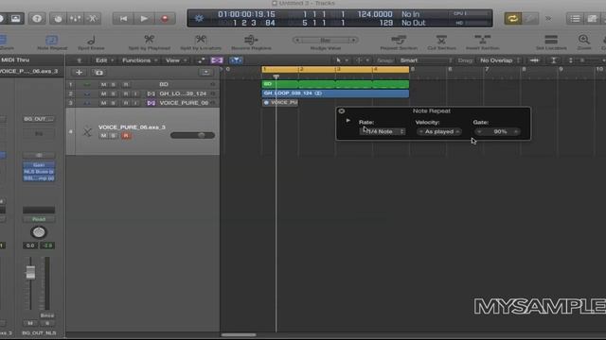Image resolution: width=606 pixels, height=340 pixels.
Task: Mute track 4 VOICE_PURE_06.exs_3
Action: pos(103,136)
